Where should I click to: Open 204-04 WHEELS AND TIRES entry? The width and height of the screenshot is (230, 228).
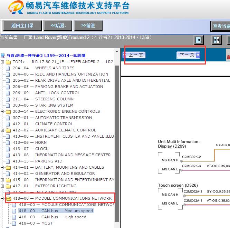(x=44, y=68)
